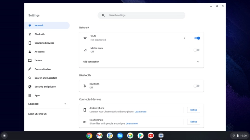Open the Files app in shelf
Screen dimensions: 250x140
click(120, 135)
